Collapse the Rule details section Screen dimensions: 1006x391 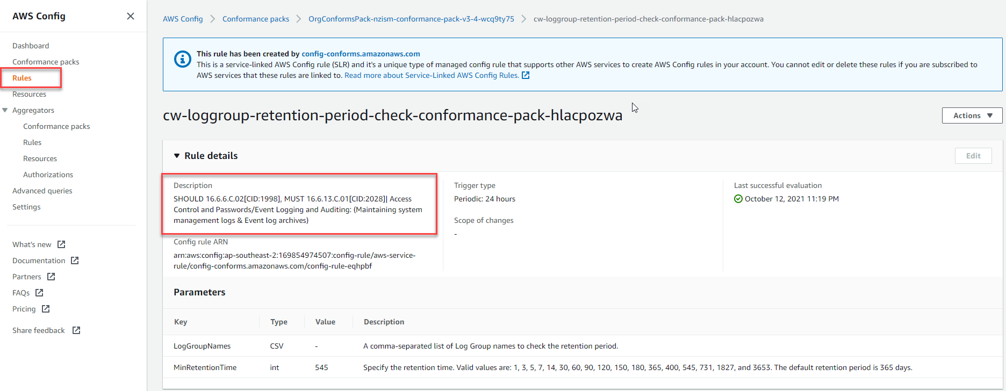(177, 156)
